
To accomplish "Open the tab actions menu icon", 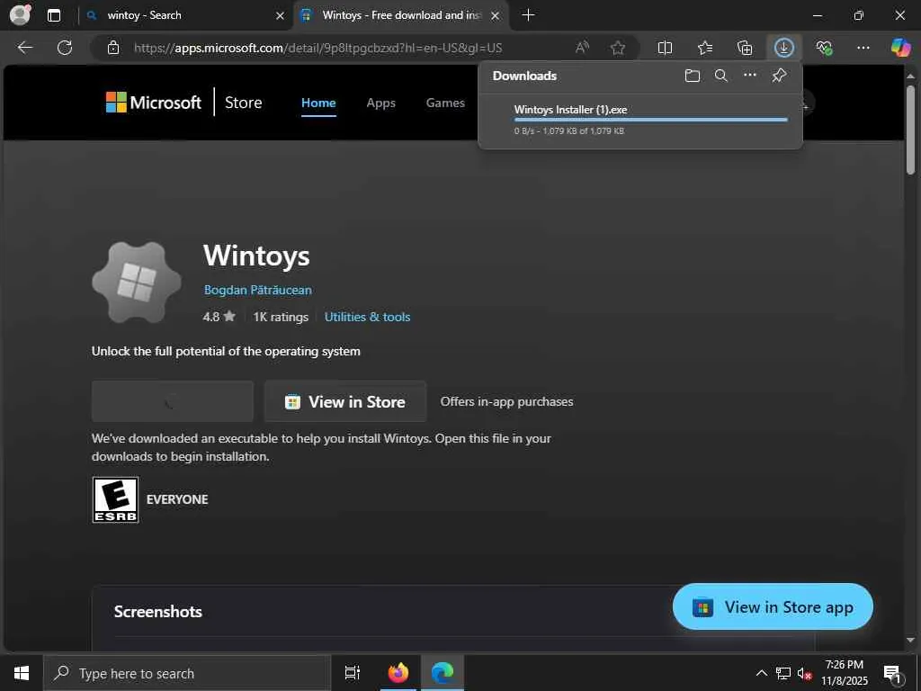I will tap(53, 15).
